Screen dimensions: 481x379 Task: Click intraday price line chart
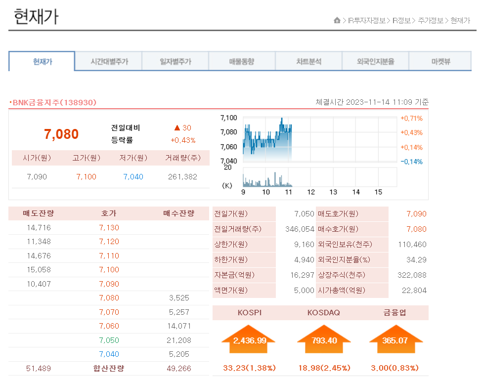click(x=320, y=139)
